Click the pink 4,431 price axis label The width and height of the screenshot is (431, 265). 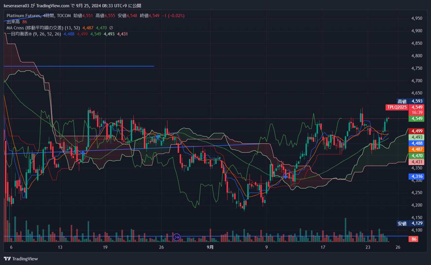(416, 162)
